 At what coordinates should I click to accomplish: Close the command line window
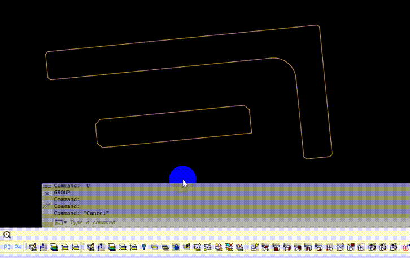click(47, 194)
